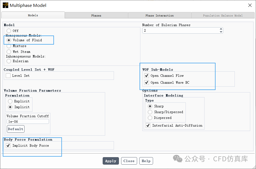Open the Phase Interaction tab
This screenshot has width=256, height=169.
click(x=160, y=15)
